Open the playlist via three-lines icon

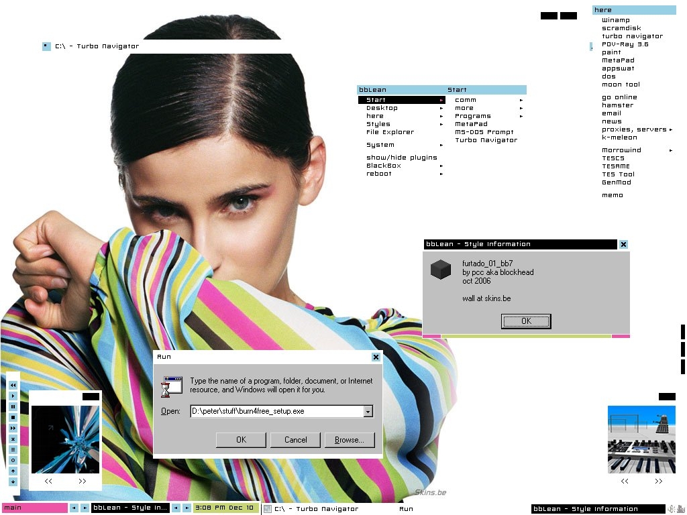coord(13,450)
